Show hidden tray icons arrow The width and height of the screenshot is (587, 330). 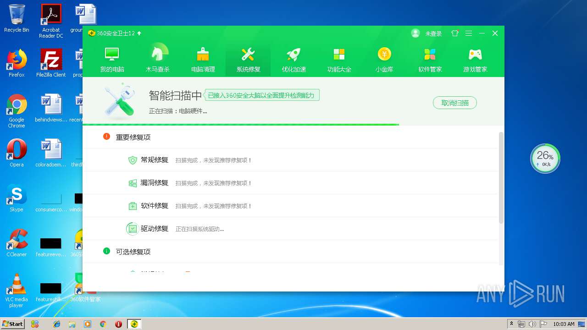pyautogui.click(x=511, y=324)
